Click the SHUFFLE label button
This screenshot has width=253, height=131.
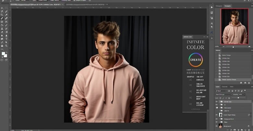click(x=190, y=77)
